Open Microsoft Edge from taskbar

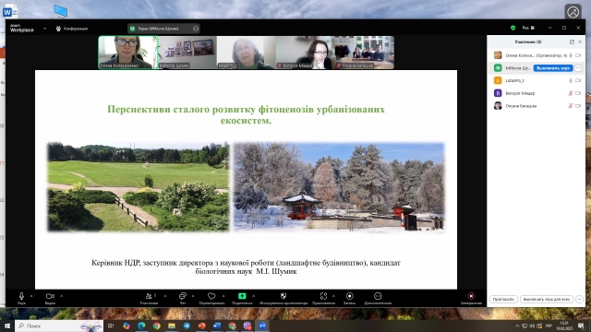pos(141,326)
